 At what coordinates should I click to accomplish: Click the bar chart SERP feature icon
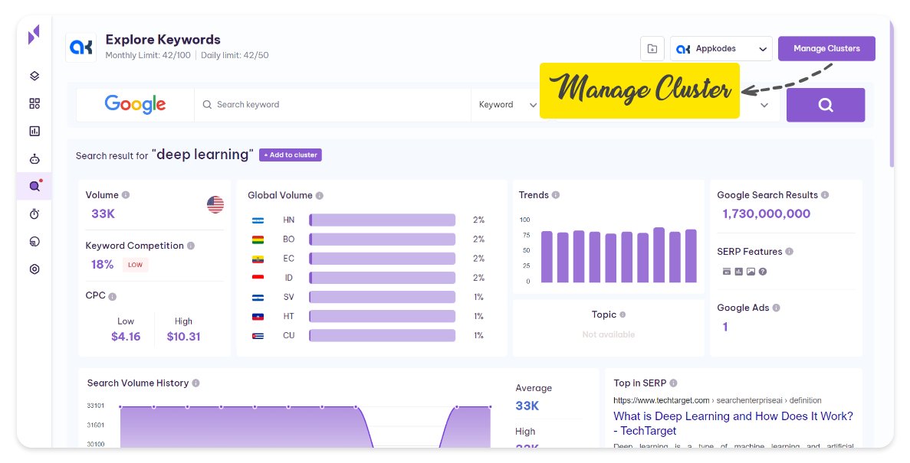tap(739, 271)
